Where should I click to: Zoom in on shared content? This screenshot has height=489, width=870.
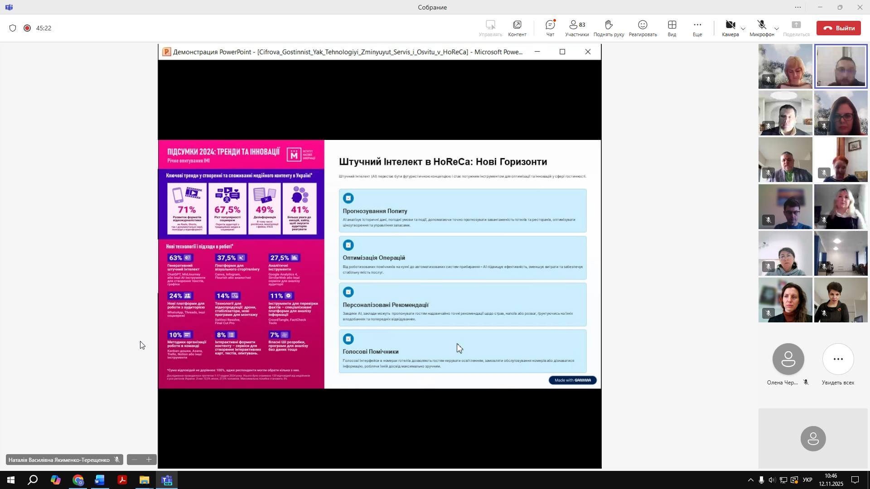149,460
